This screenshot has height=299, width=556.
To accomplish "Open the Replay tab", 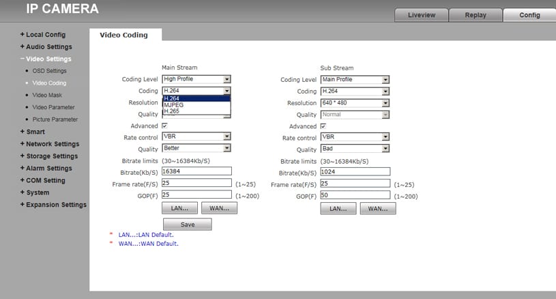I will pos(475,15).
